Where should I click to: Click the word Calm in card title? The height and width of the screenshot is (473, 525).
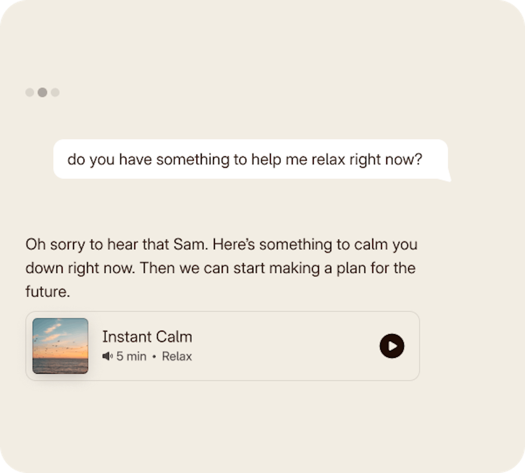point(174,337)
